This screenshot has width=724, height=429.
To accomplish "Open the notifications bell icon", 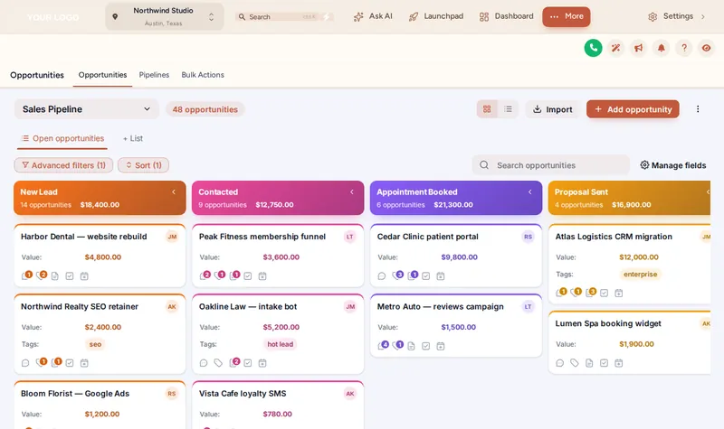I will click(x=662, y=48).
